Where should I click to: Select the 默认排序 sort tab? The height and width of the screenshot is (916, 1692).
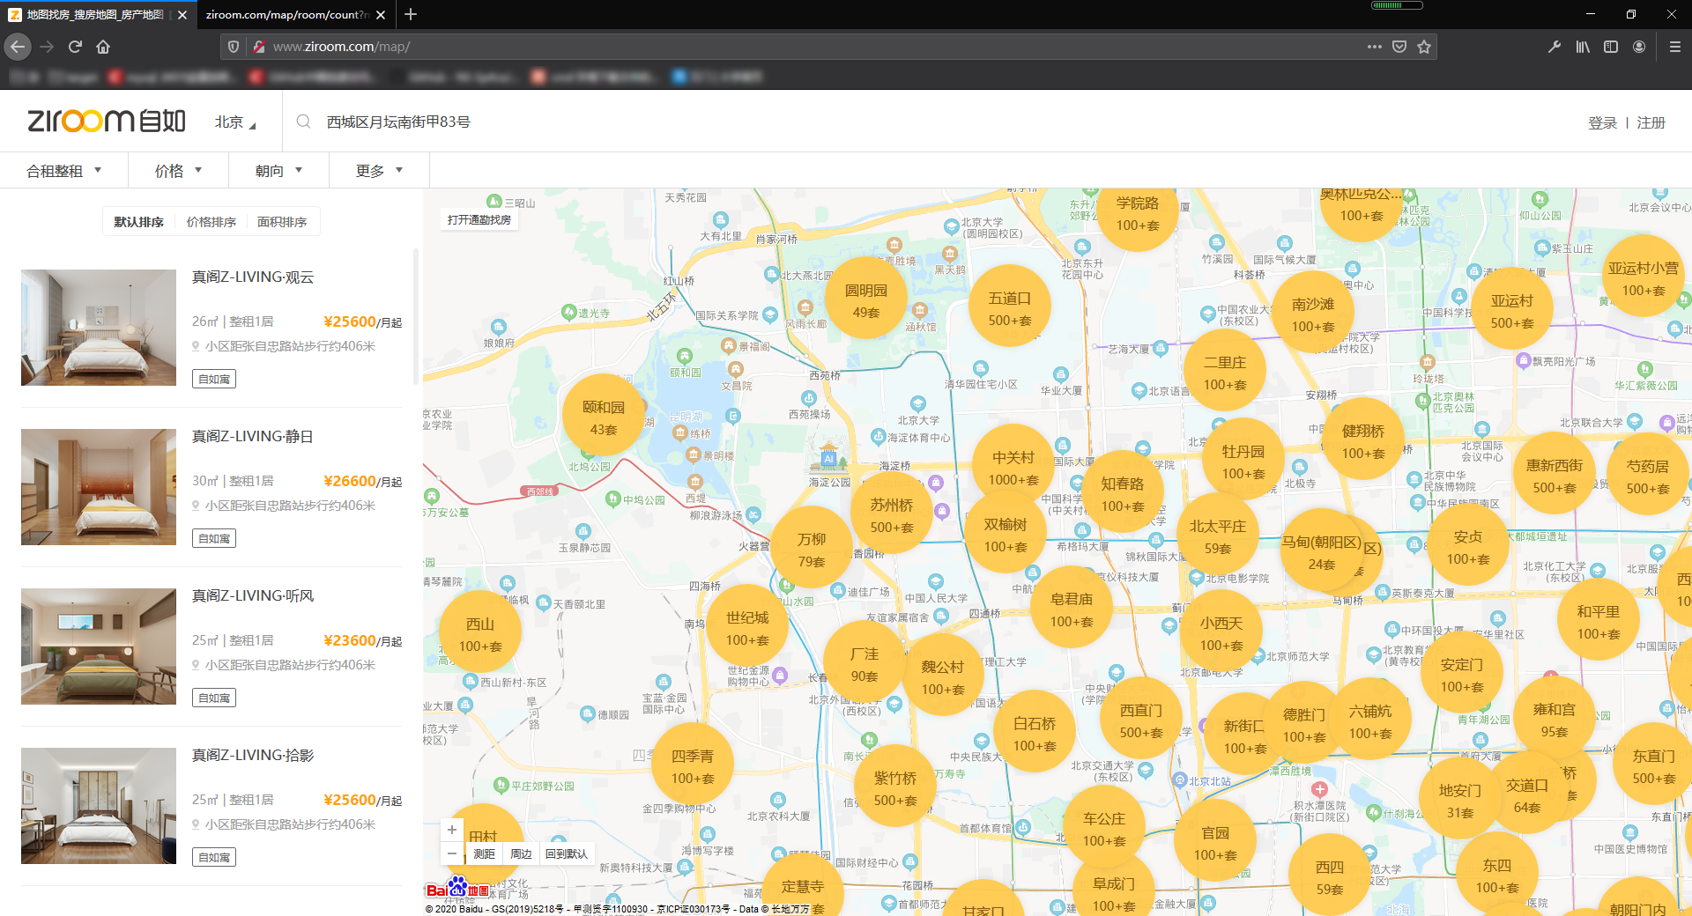[138, 222]
